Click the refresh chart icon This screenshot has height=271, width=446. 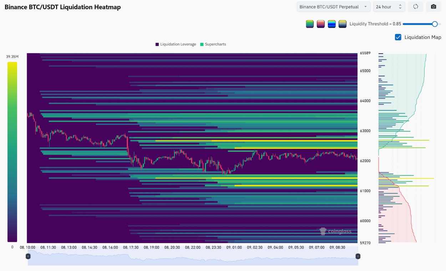(416, 7)
